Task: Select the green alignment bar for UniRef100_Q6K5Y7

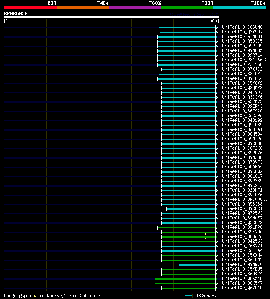Action: 185,283
